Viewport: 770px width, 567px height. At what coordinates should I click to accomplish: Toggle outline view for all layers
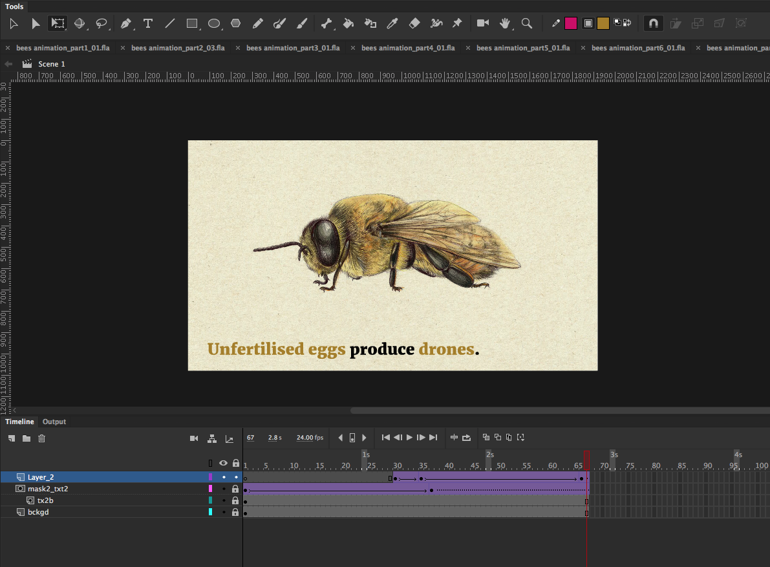[x=211, y=463]
